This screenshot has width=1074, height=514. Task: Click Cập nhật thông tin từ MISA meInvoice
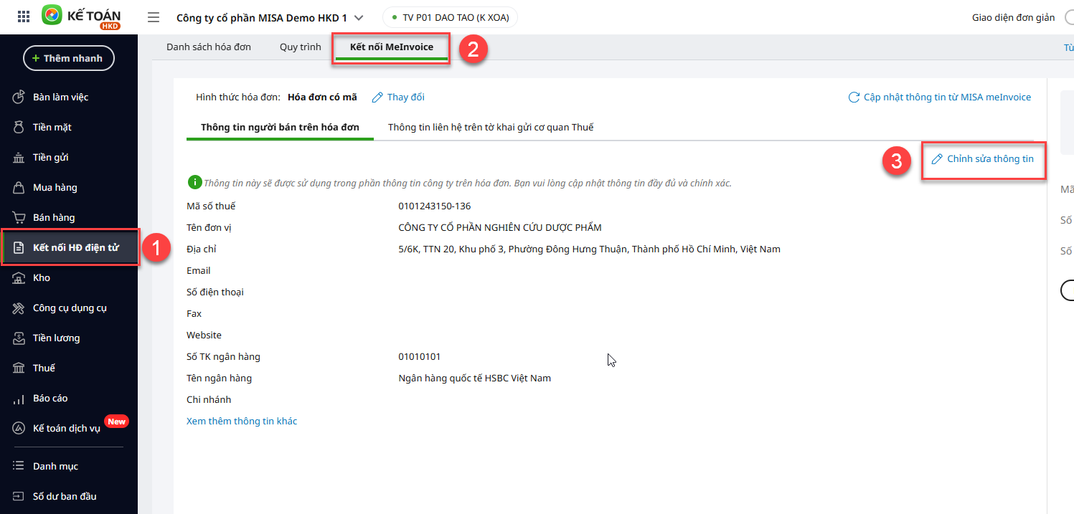(x=939, y=97)
